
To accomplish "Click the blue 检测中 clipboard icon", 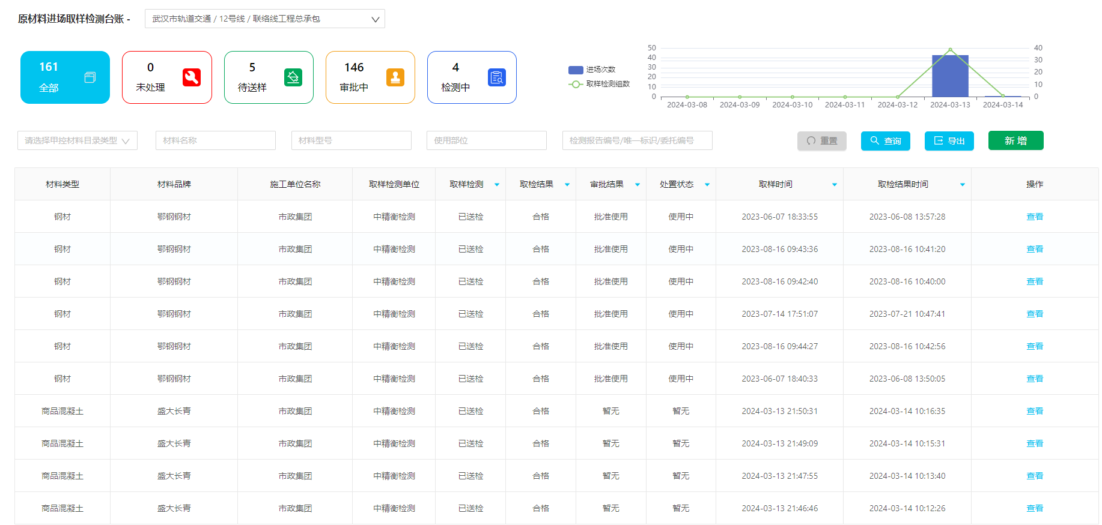I will tap(497, 77).
